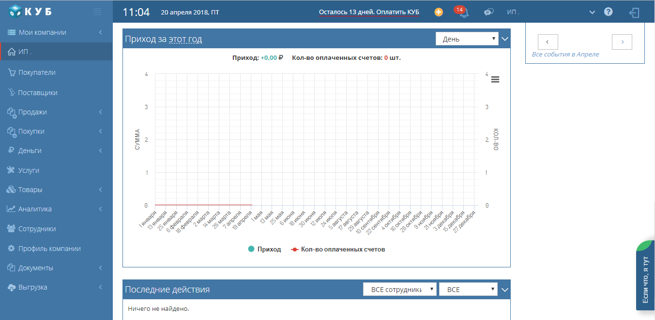Click the orange plus add icon
The width and height of the screenshot is (655, 320).
pos(439,12)
